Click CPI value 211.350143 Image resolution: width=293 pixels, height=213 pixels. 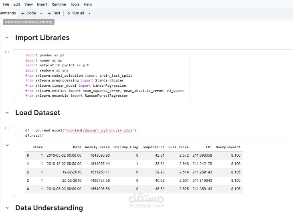click(202, 189)
